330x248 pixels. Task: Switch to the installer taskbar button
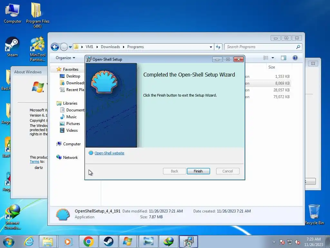(x=188, y=242)
